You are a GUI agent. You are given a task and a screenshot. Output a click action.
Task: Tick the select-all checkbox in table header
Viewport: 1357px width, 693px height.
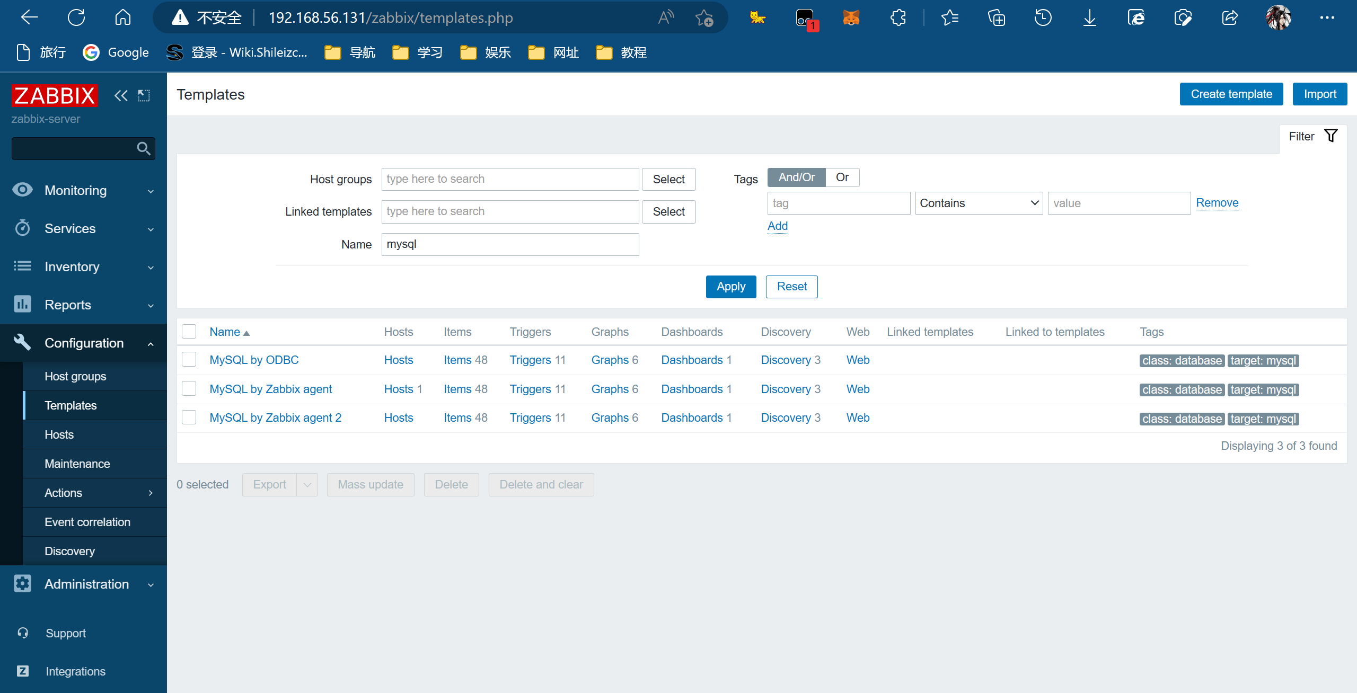(189, 332)
